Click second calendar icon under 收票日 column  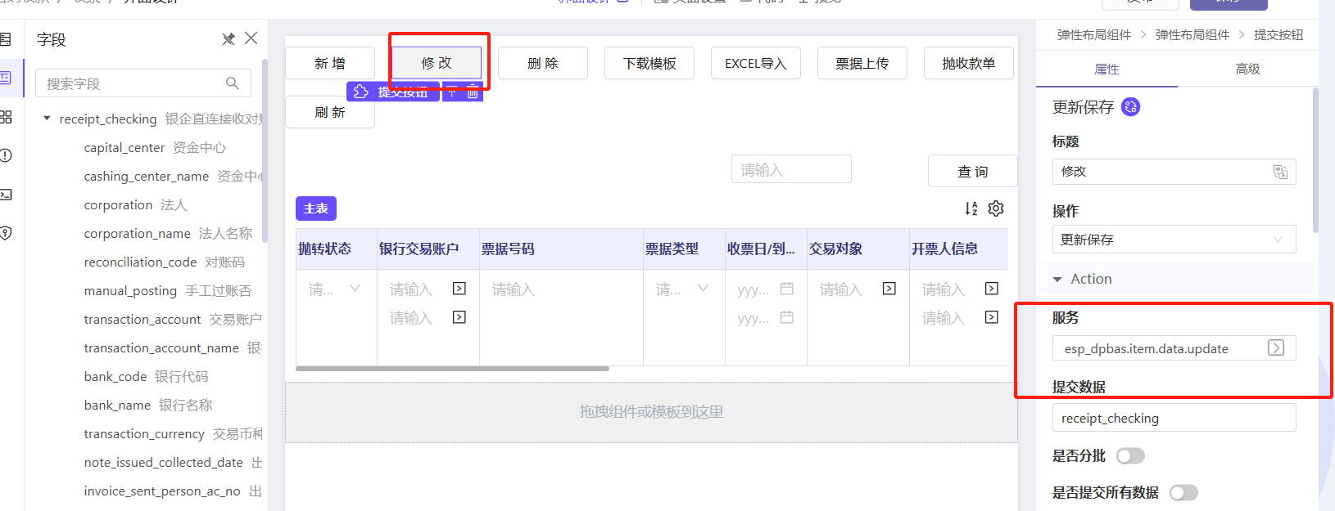pos(787,317)
